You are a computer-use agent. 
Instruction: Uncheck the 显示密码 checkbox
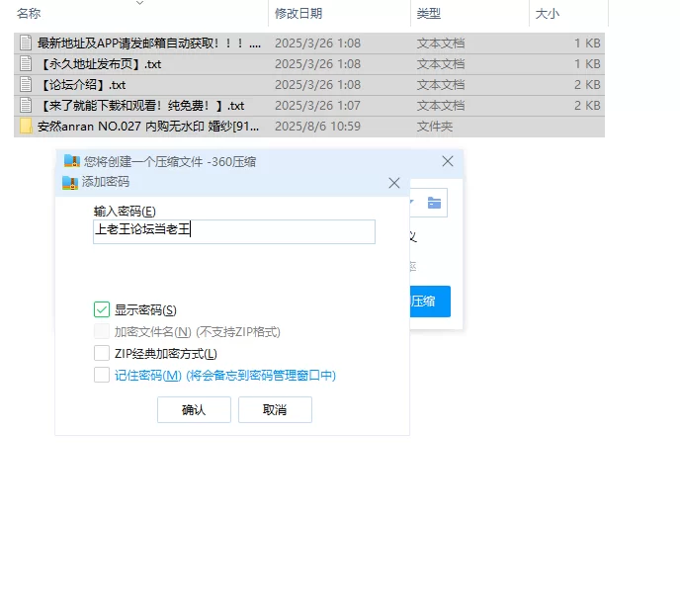(x=102, y=309)
